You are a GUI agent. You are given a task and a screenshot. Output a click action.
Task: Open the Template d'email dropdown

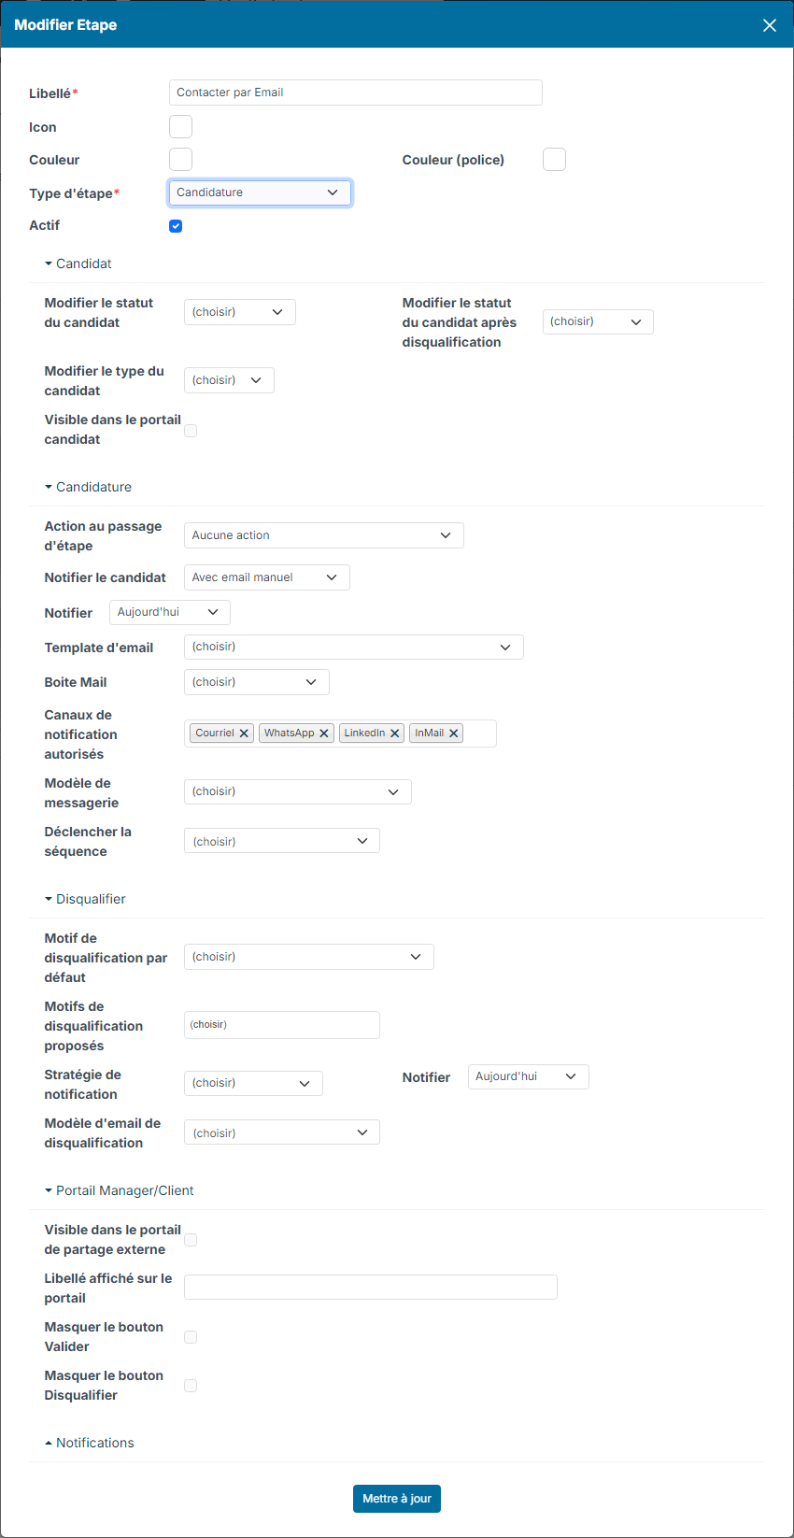tap(354, 647)
